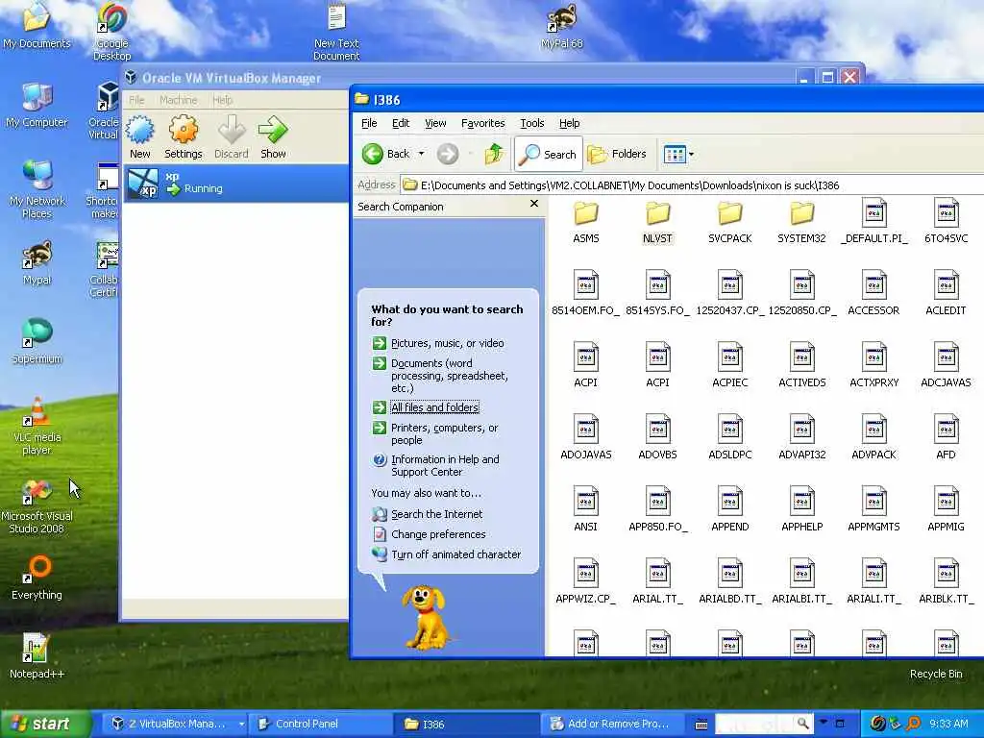Select the APPWIZ.CP_ file
The height and width of the screenshot is (738, 984).
click(x=585, y=581)
